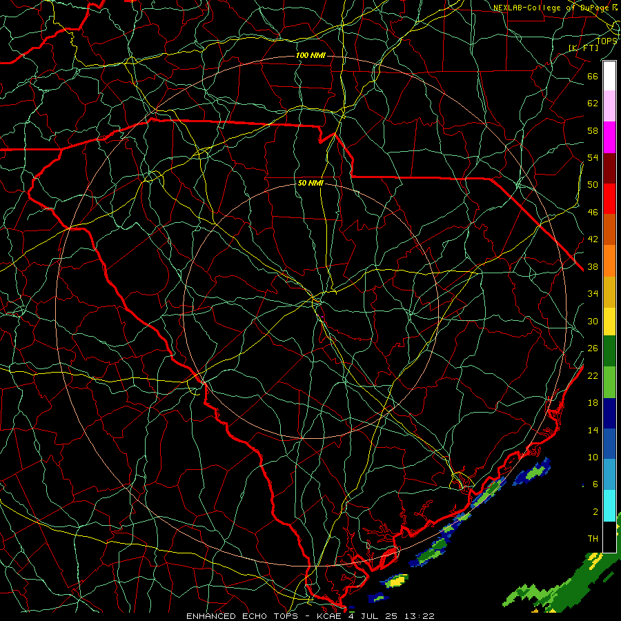Click the '26' legend scale value

593,348
